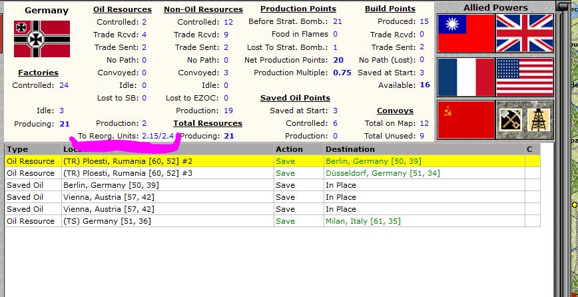Viewport: 578px width, 297px height.
Task: Click the Type column header
Action: 33,149
